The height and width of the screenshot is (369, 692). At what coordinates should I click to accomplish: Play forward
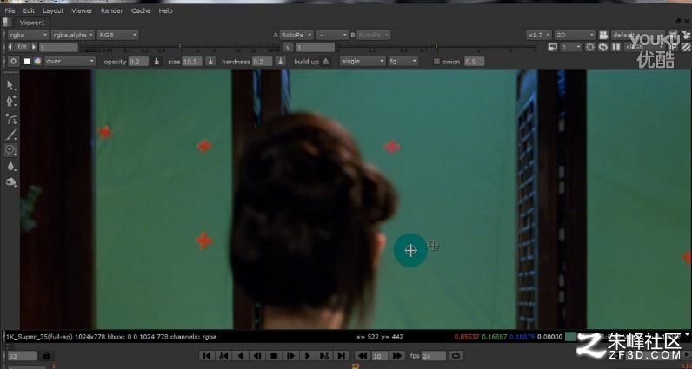[308, 355]
